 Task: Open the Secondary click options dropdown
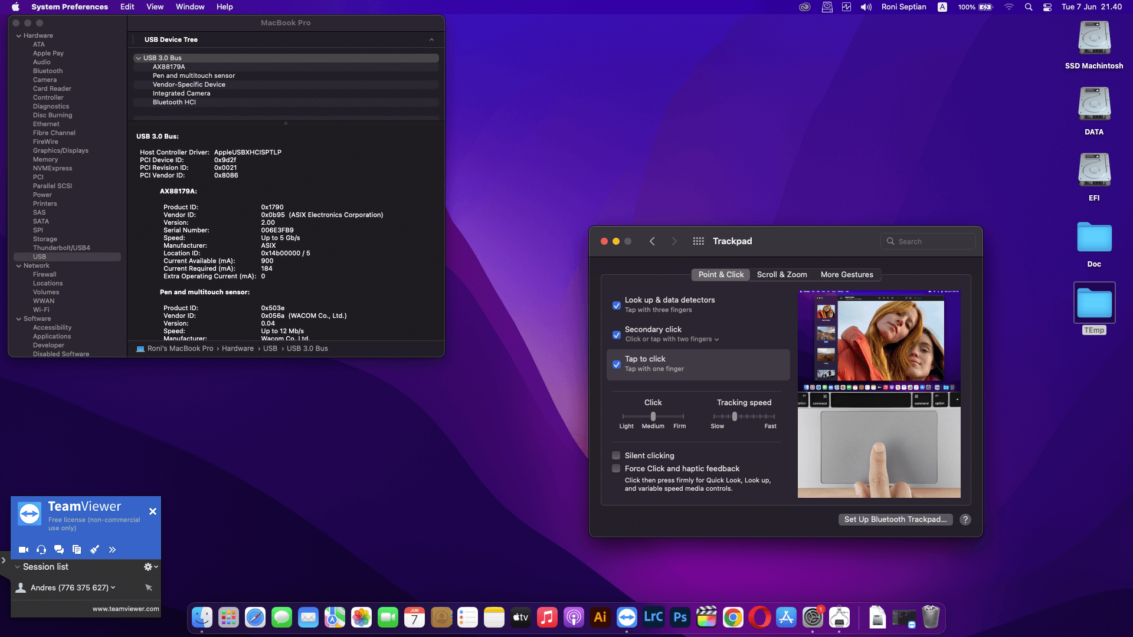pyautogui.click(x=672, y=339)
